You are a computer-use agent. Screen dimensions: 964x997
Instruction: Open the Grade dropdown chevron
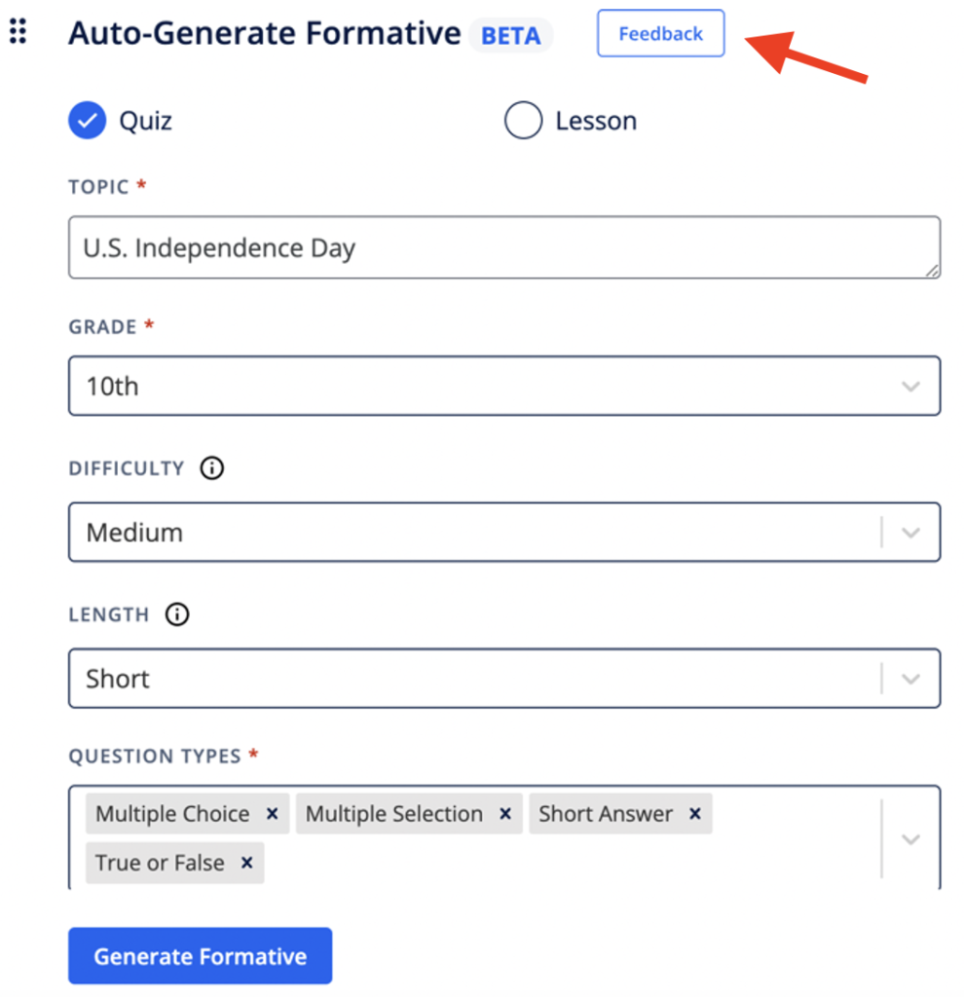911,386
